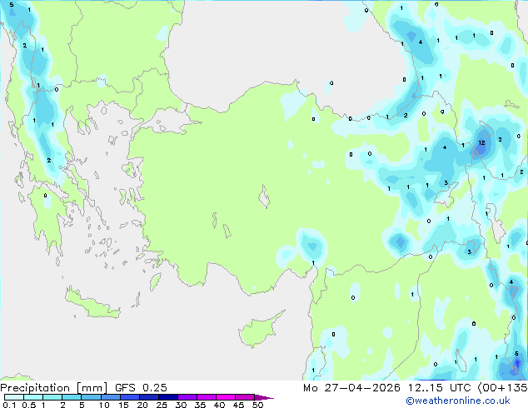Click the legend scale label "45"

point(238,405)
